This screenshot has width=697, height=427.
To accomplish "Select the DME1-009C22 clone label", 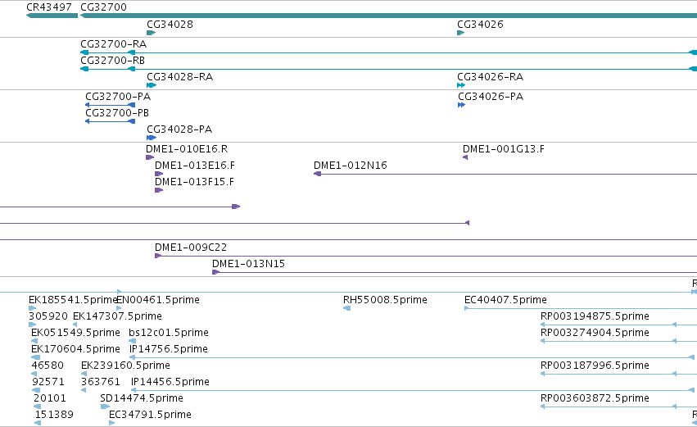I will click(191, 248).
